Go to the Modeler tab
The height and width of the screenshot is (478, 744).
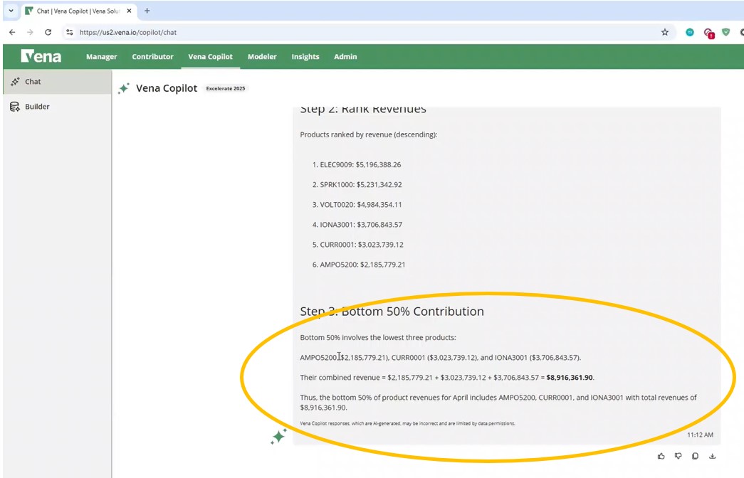(262, 57)
